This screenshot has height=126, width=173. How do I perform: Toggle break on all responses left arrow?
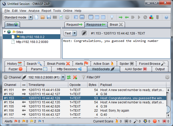point(127,17)
